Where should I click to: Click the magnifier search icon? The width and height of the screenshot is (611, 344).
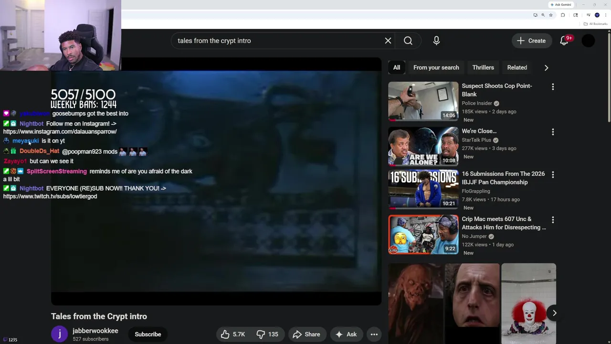pyautogui.click(x=408, y=41)
